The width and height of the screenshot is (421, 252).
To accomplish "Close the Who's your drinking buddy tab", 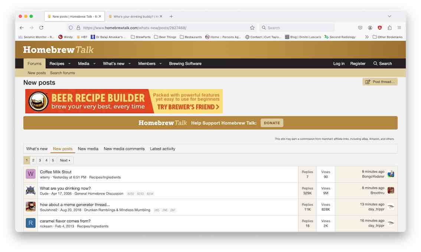I will (x=161, y=16).
